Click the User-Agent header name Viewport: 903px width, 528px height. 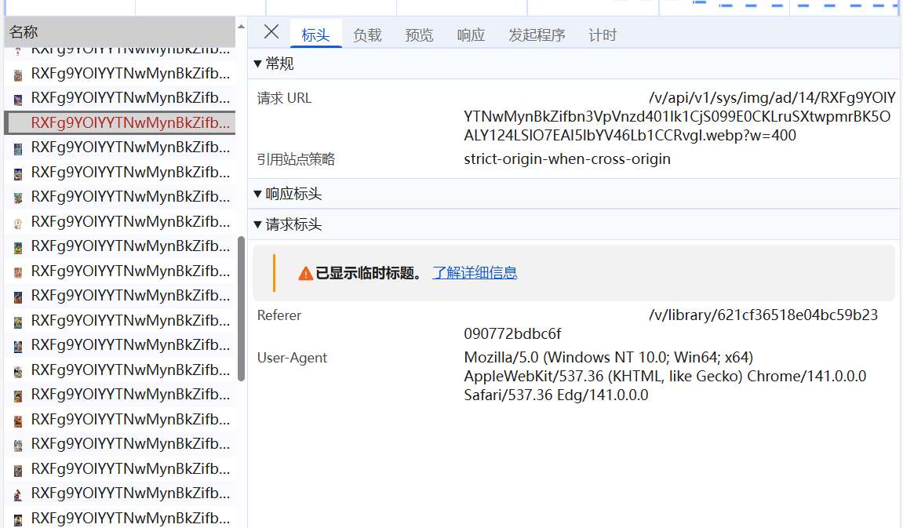pos(292,358)
